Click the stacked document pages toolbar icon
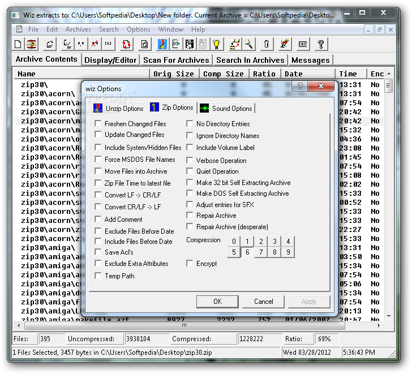The width and height of the screenshot is (412, 374). 144,44
